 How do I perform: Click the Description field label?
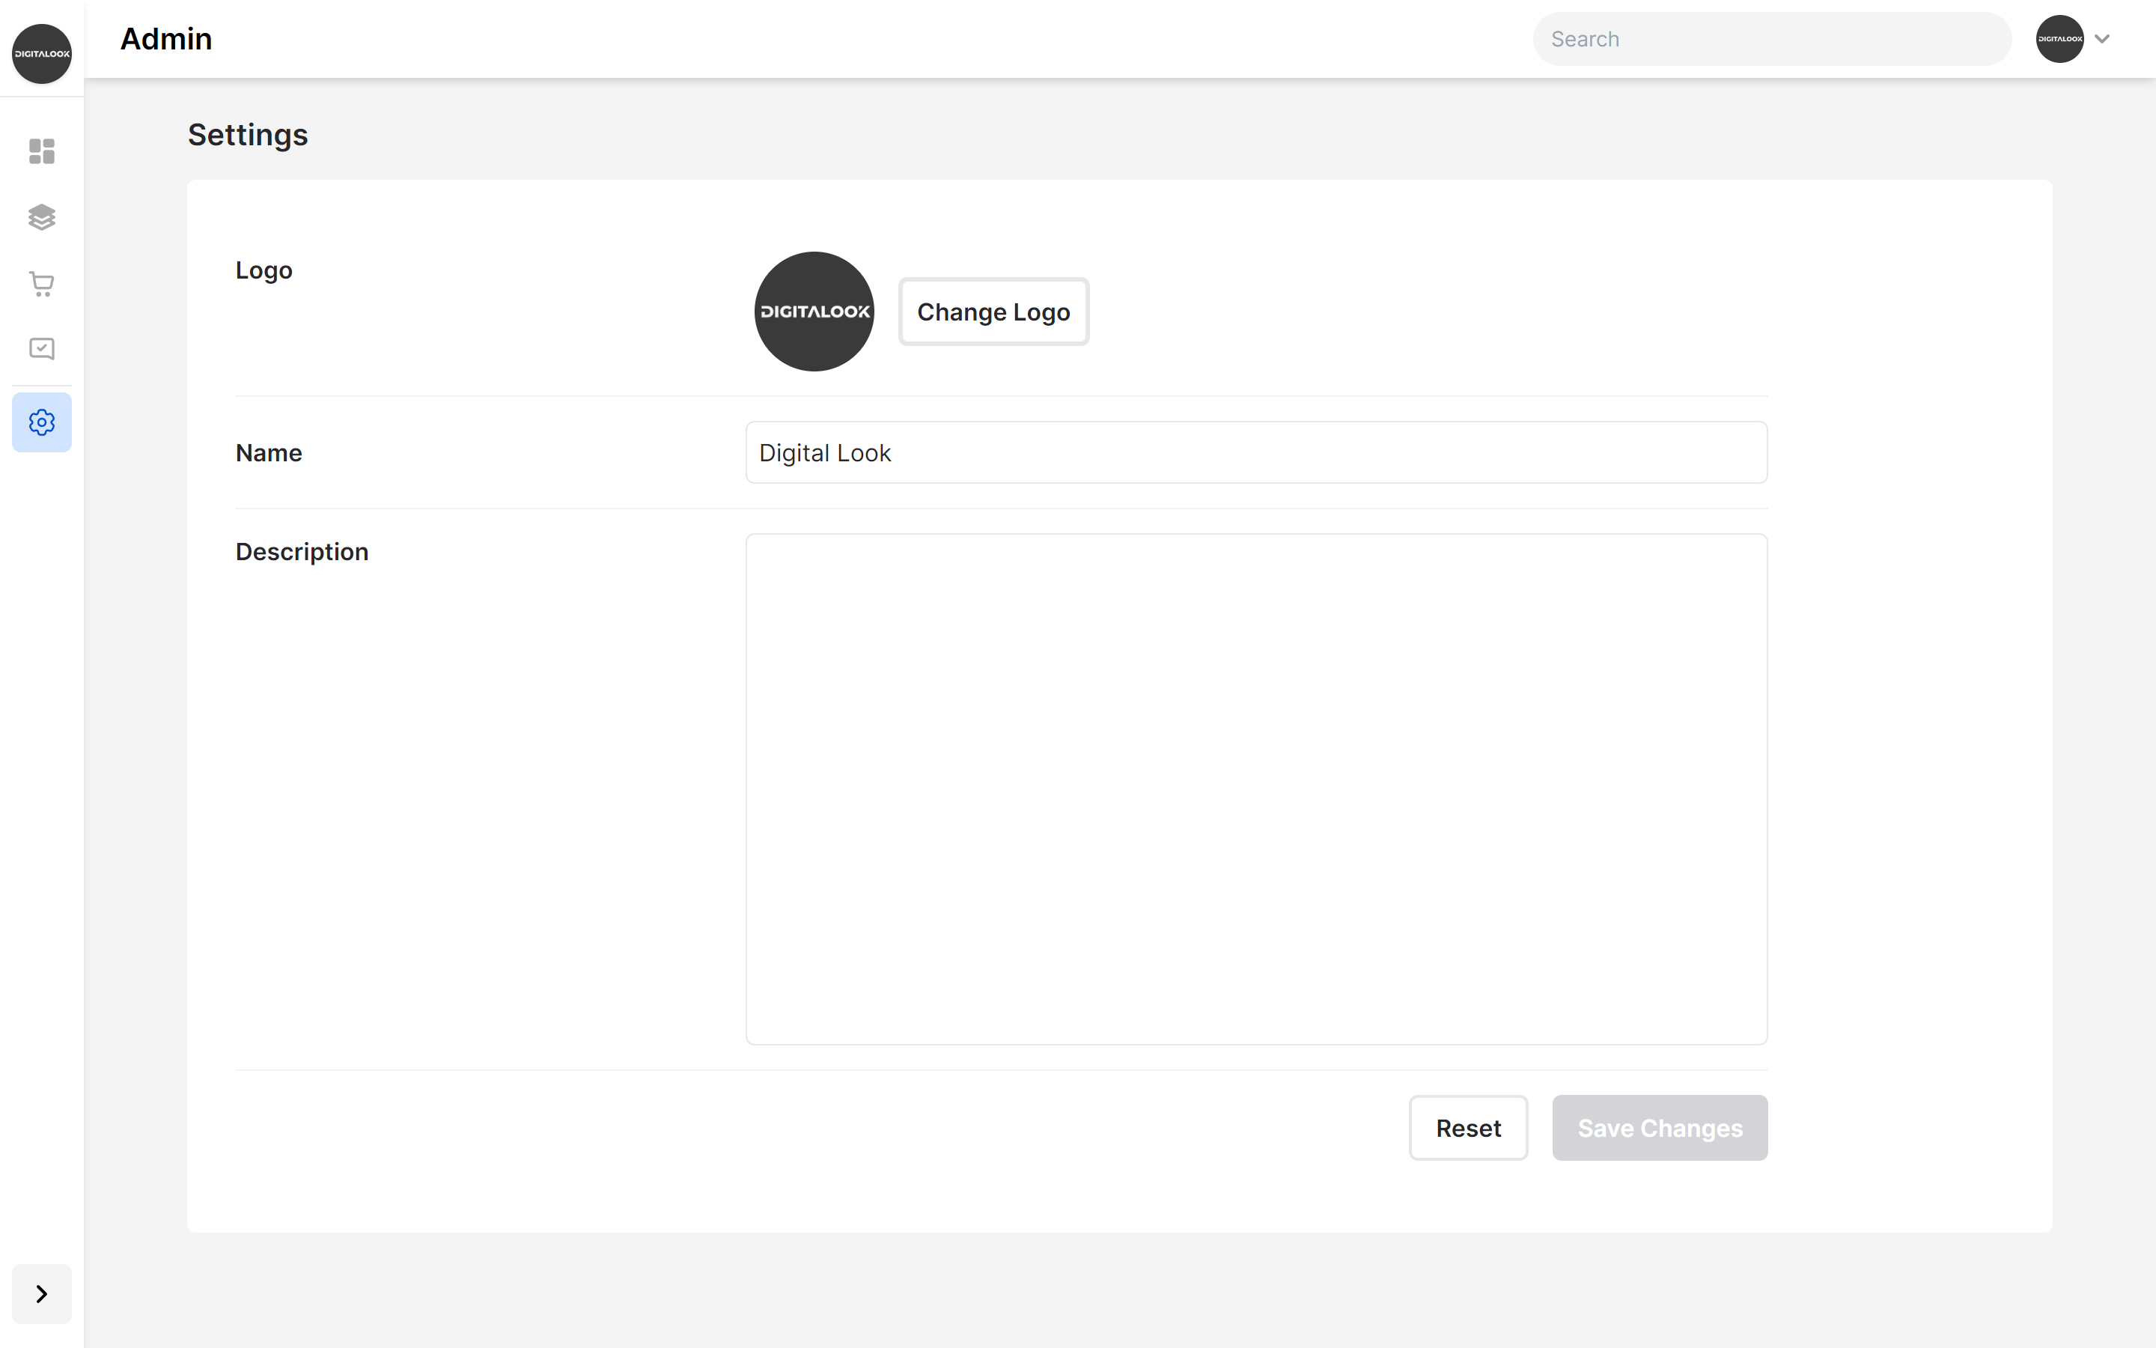tap(301, 552)
